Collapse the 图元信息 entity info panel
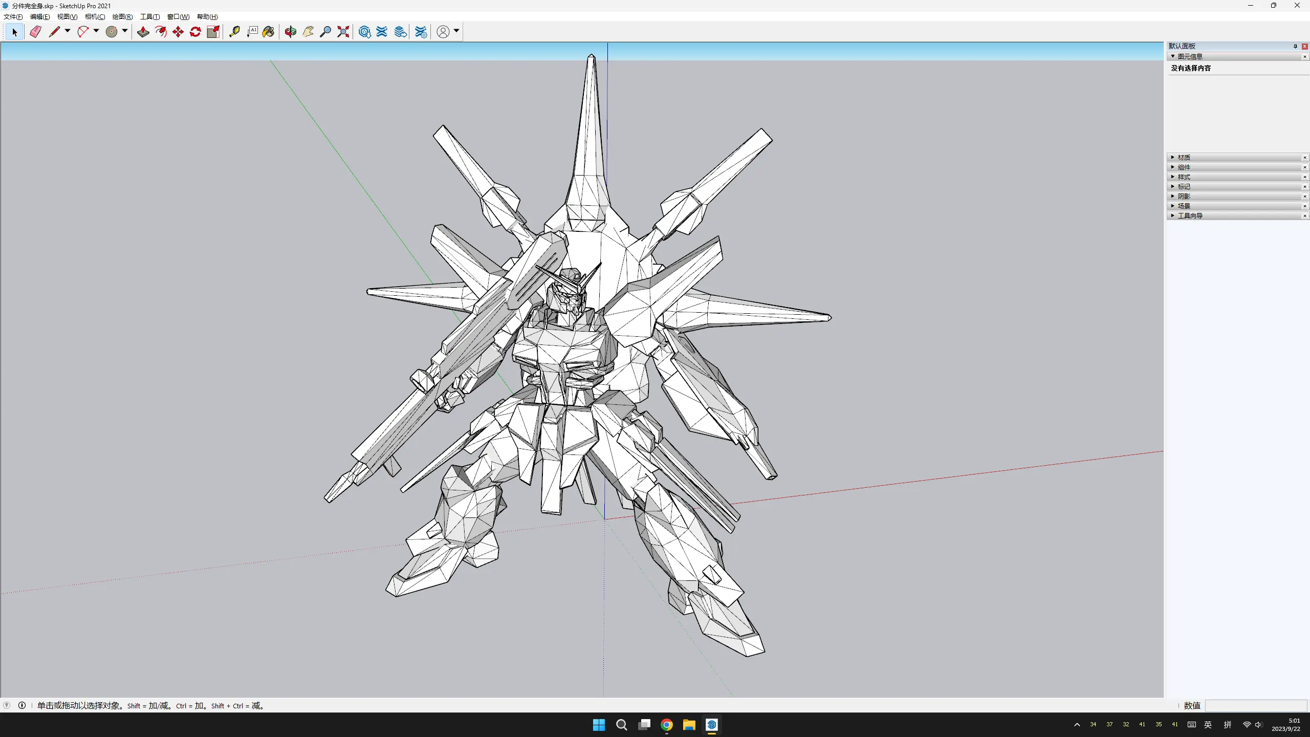Viewport: 1310px width, 737px height. click(1189, 56)
